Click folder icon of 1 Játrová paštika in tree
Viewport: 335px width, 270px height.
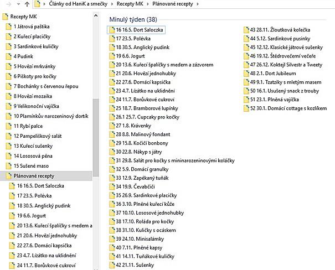(x=8, y=27)
